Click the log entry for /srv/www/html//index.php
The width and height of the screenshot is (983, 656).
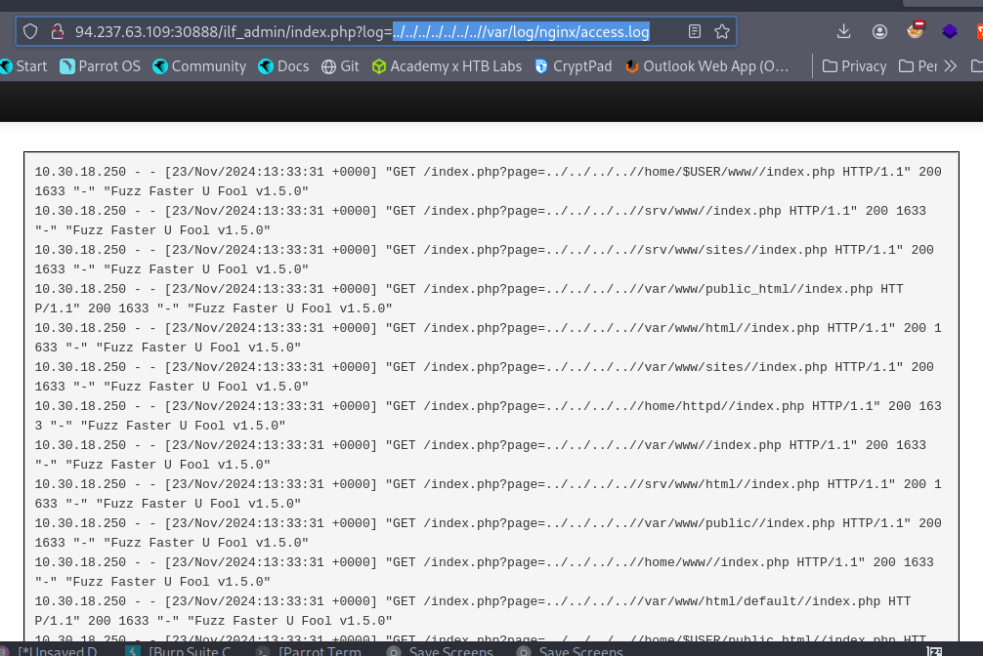click(488, 494)
